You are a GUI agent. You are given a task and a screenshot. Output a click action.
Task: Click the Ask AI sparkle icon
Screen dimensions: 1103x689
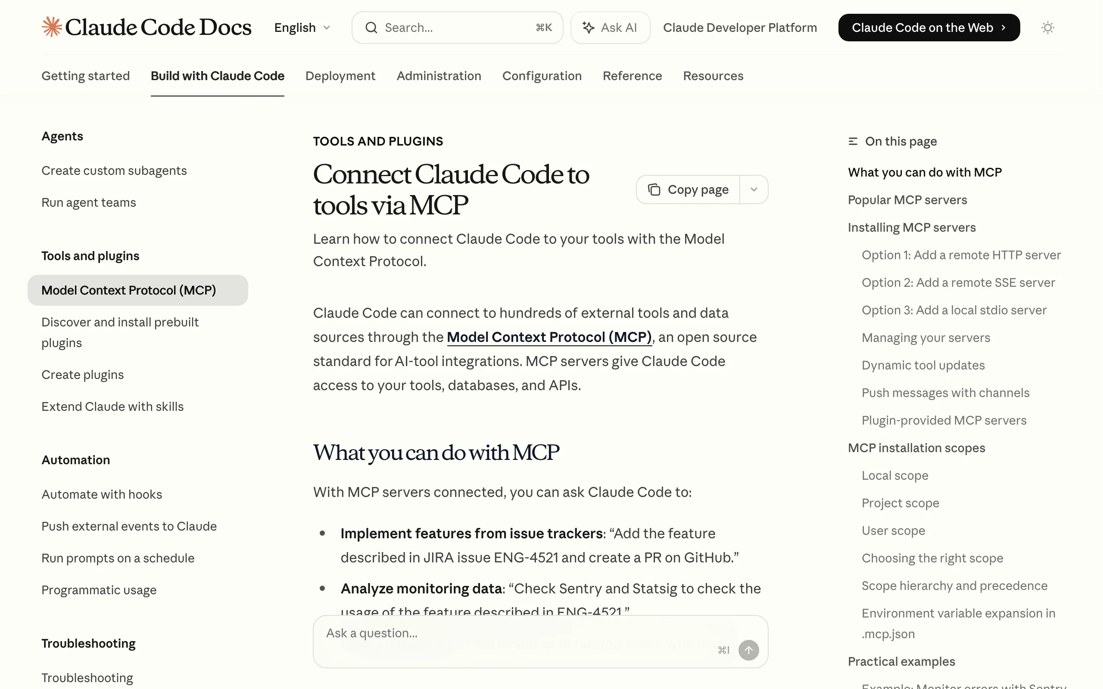pos(589,28)
